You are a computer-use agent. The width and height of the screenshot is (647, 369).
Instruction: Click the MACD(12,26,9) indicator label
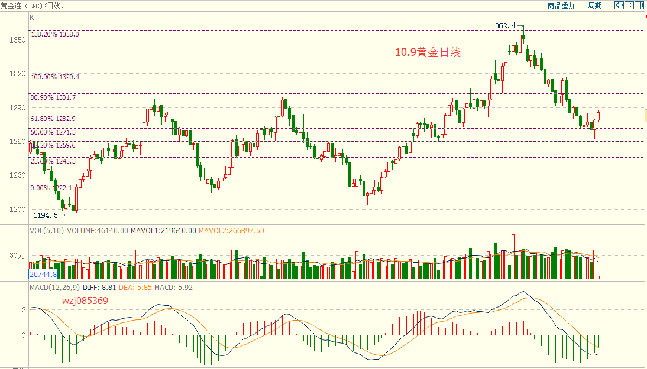(55, 287)
